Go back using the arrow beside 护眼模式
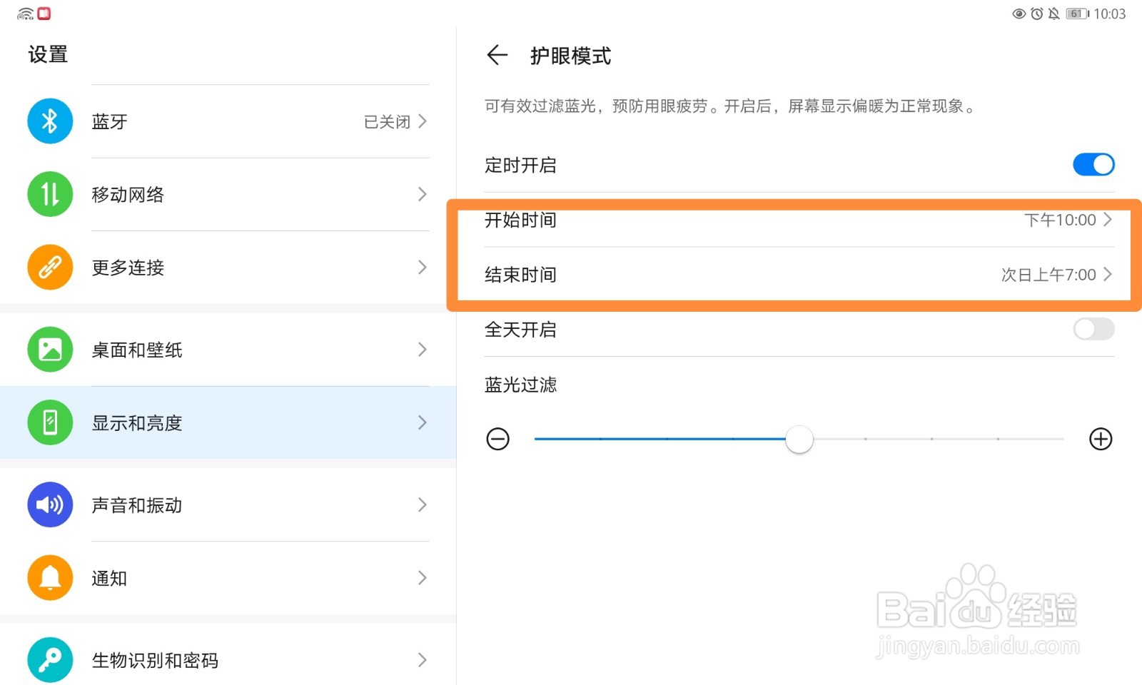1142x685 pixels. [497, 55]
